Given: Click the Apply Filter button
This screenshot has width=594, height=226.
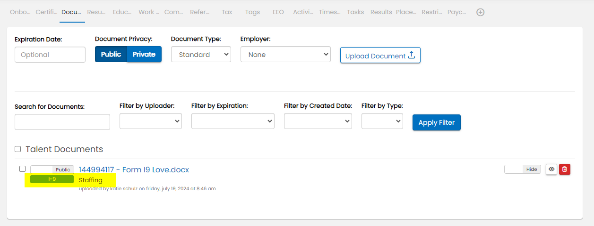Looking at the screenshot, I should point(437,122).
